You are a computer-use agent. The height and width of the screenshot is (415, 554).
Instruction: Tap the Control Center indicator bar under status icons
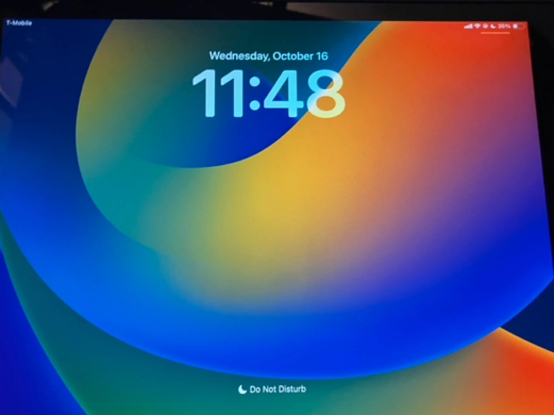(495, 33)
